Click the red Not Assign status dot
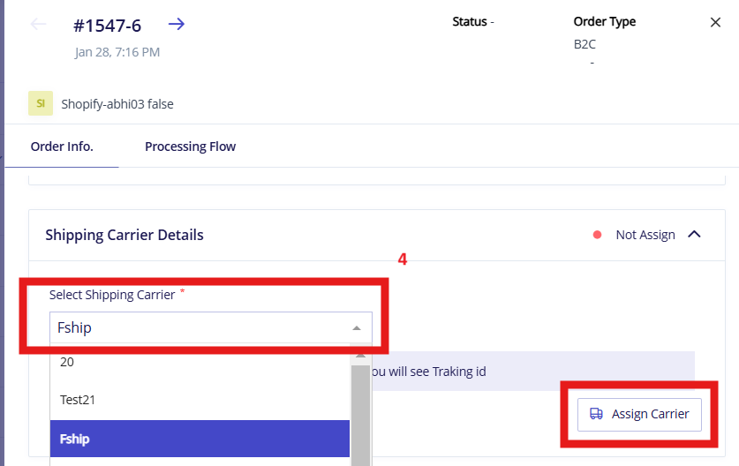This screenshot has height=466, width=739. 597,235
